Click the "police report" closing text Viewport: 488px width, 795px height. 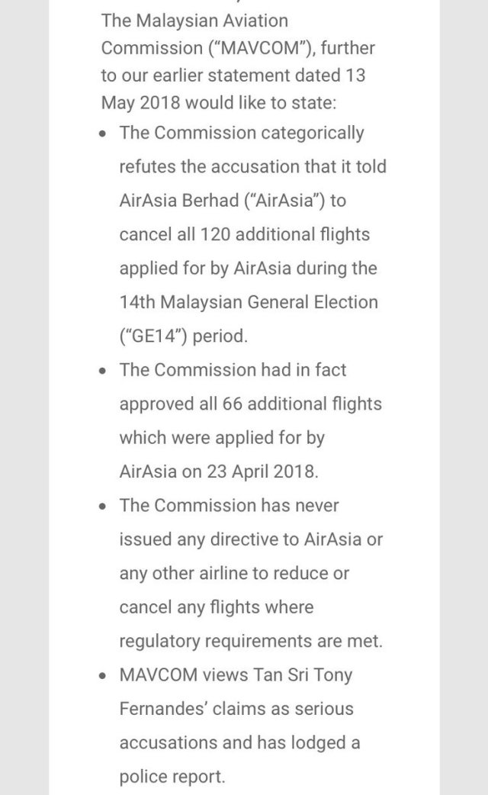(x=172, y=776)
